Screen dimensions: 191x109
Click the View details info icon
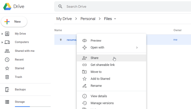[x=85, y=96]
